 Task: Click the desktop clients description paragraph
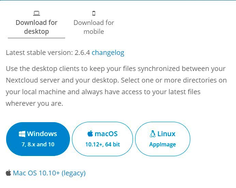click(x=116, y=86)
